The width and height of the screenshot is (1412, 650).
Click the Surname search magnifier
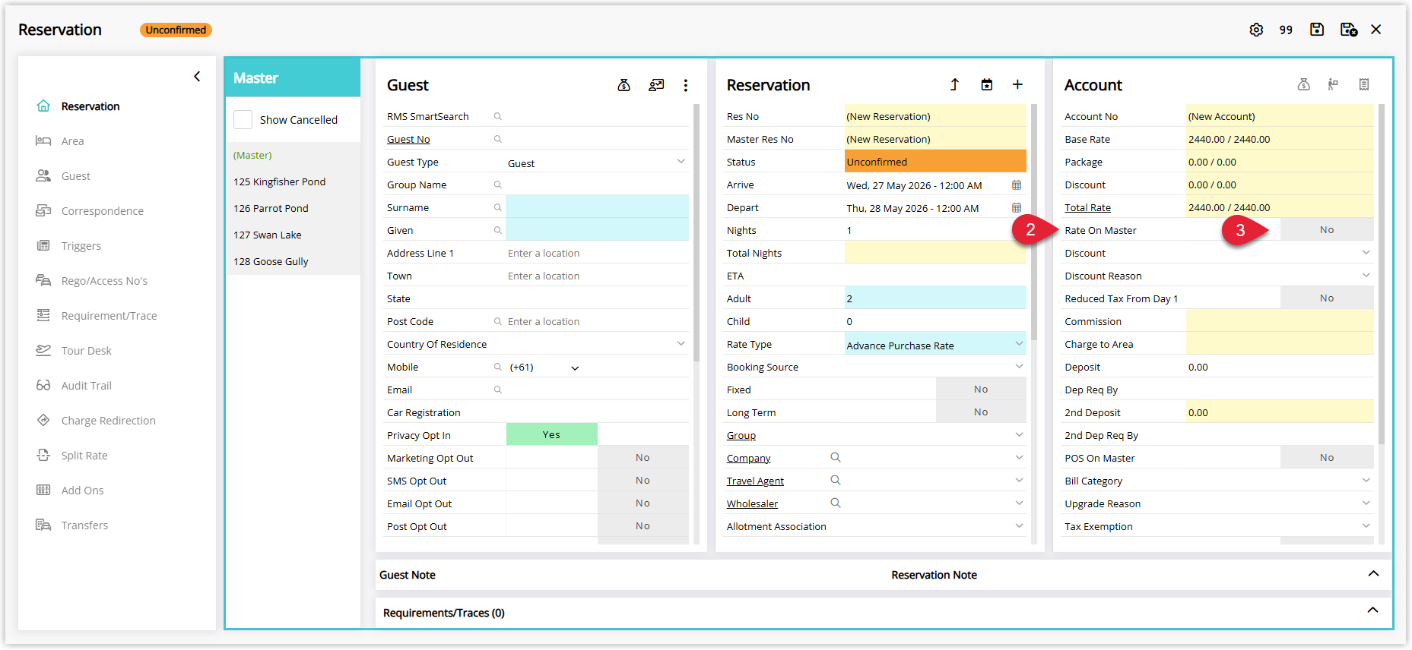[498, 207]
